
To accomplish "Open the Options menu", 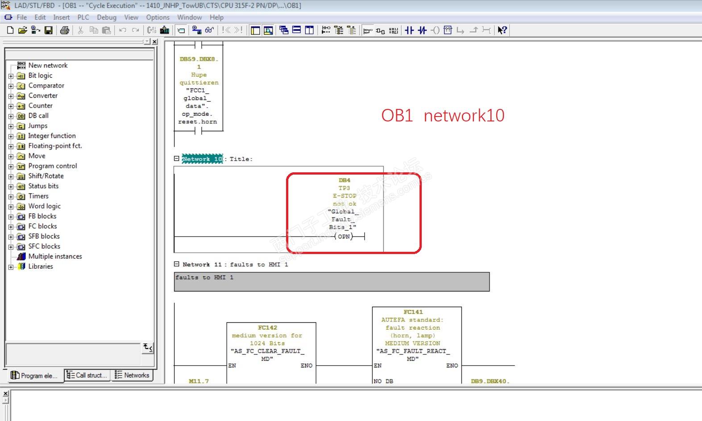I will pos(158,17).
